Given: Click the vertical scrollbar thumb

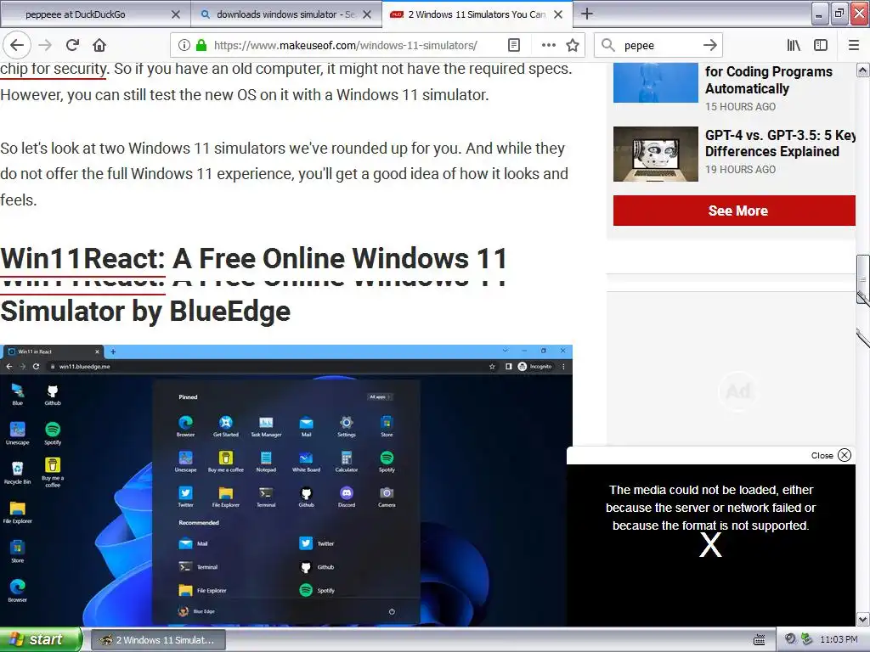Looking at the screenshot, I should (x=862, y=278).
